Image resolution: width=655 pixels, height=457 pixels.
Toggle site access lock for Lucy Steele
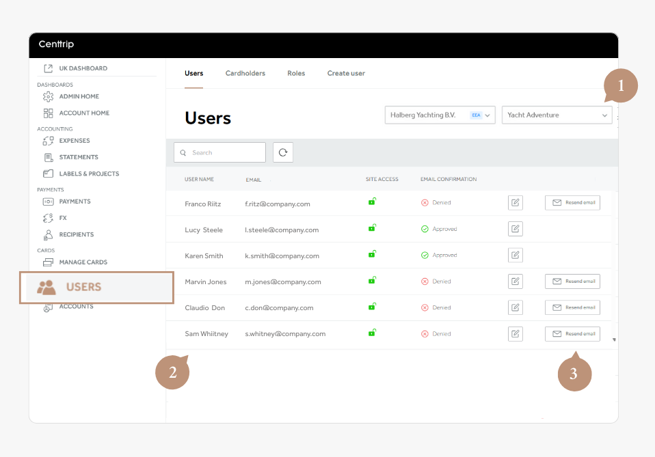(372, 228)
